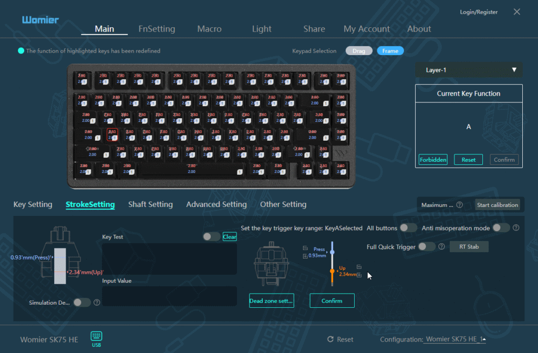This screenshot has width=538, height=353.
Task: Enable the All buttons switch
Action: 408,228
